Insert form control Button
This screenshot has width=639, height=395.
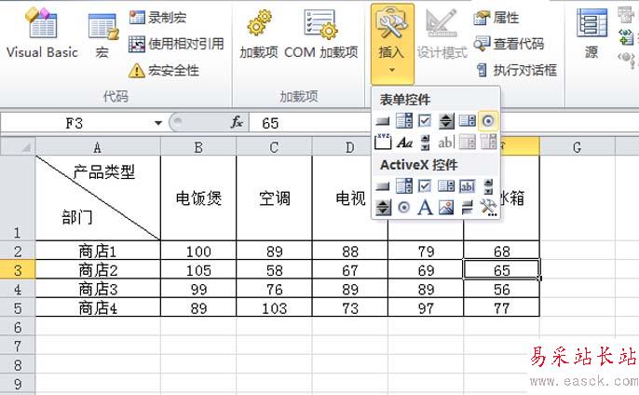(382, 121)
